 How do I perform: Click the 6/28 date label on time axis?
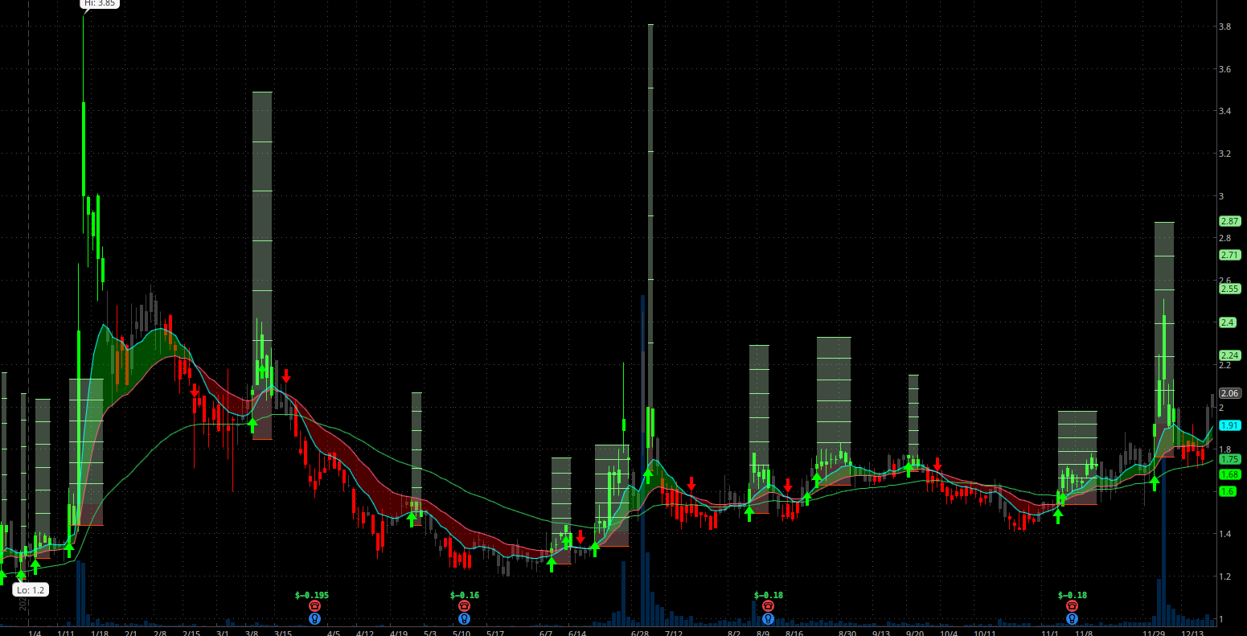[x=640, y=634]
